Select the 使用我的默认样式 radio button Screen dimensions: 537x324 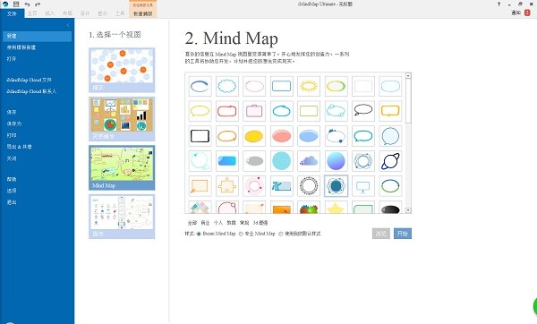[x=281, y=234]
